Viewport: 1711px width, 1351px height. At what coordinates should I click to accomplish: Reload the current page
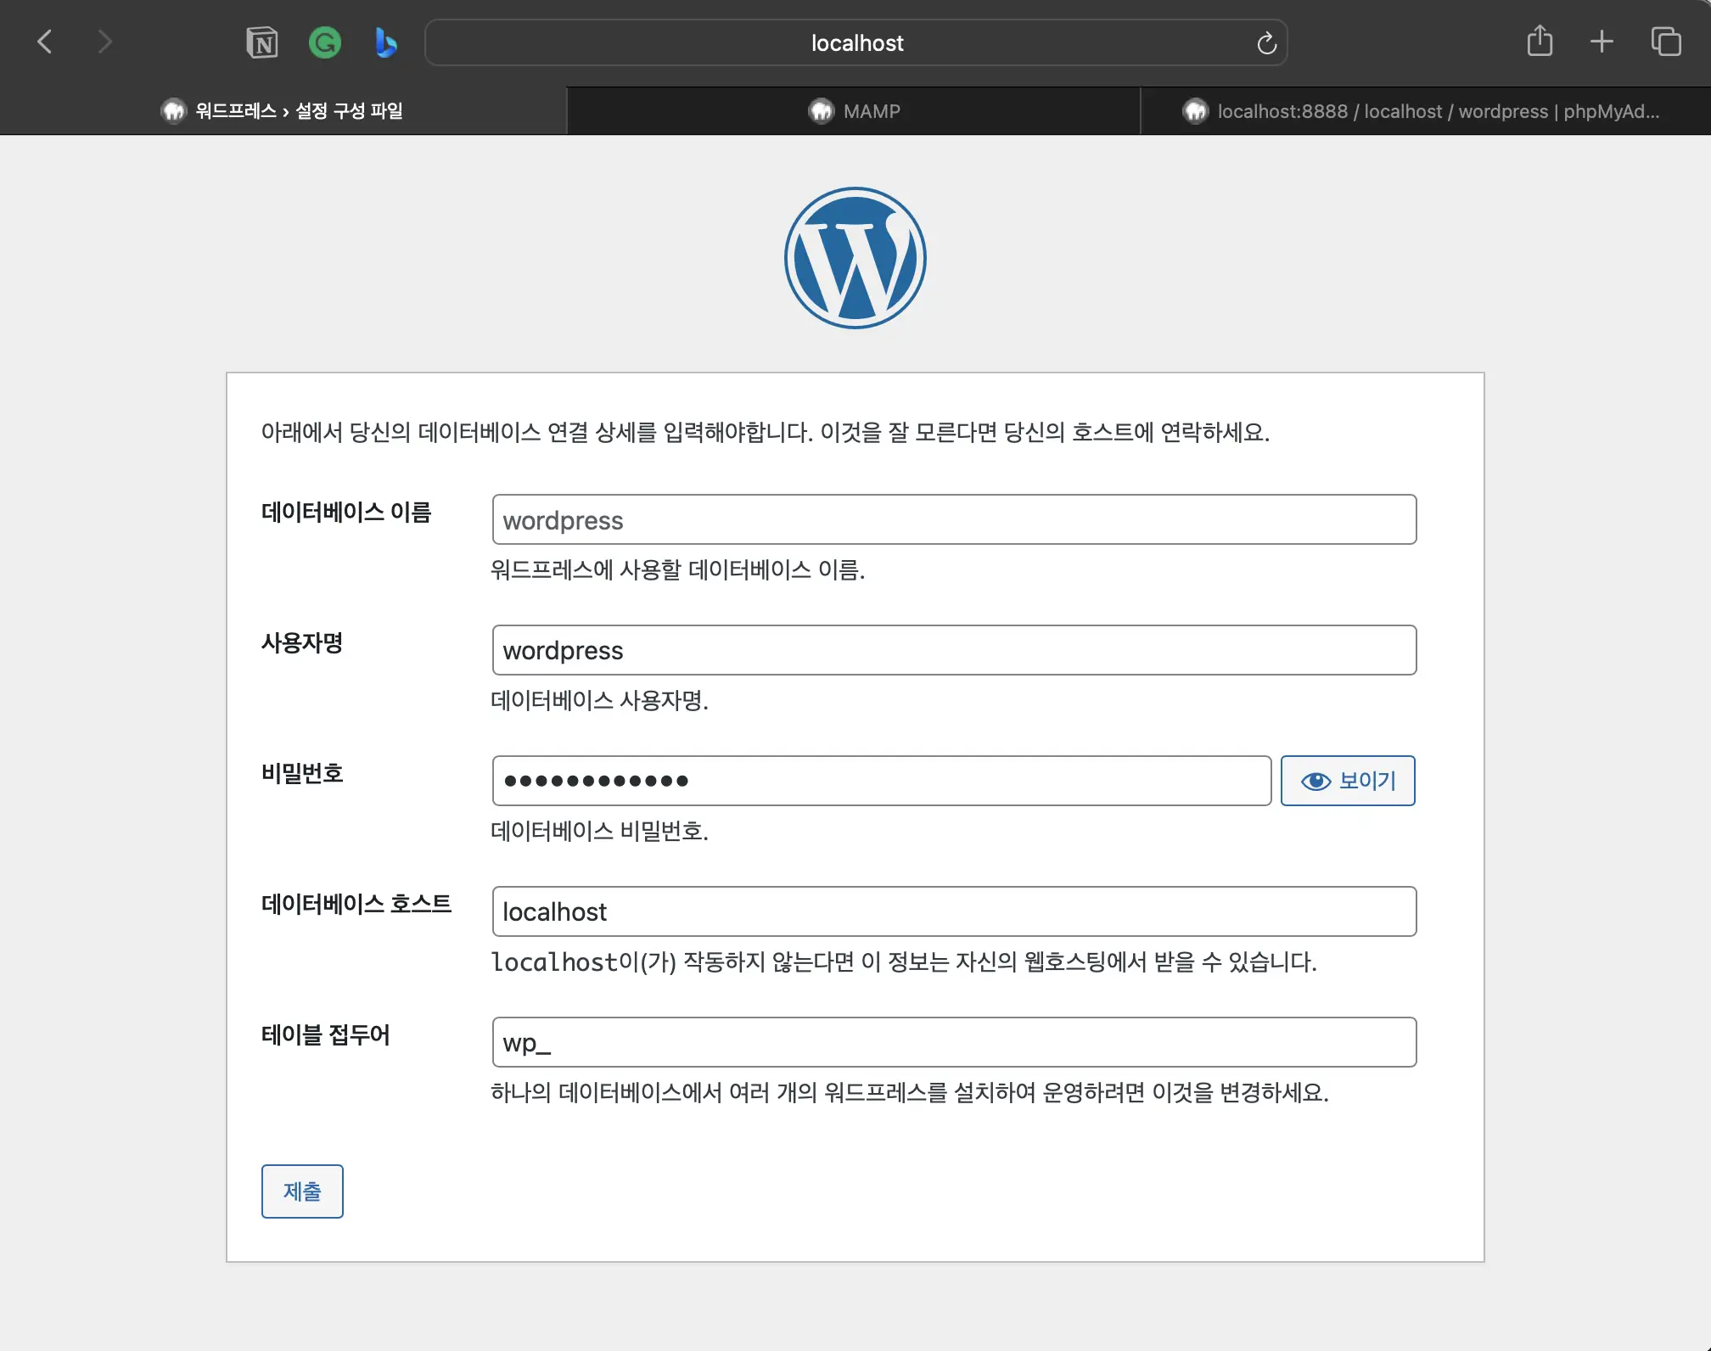[x=1266, y=42]
